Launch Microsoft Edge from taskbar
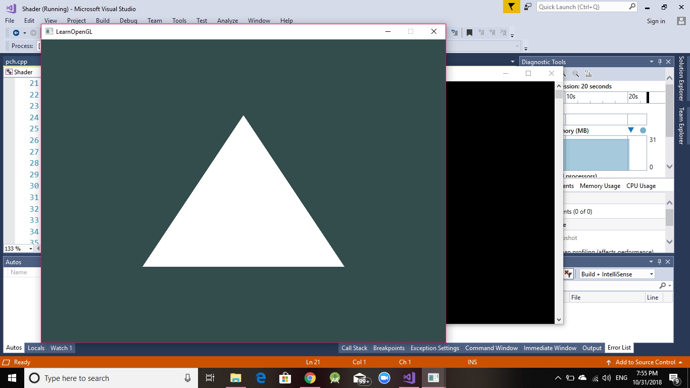The image size is (690, 388). 261,378
